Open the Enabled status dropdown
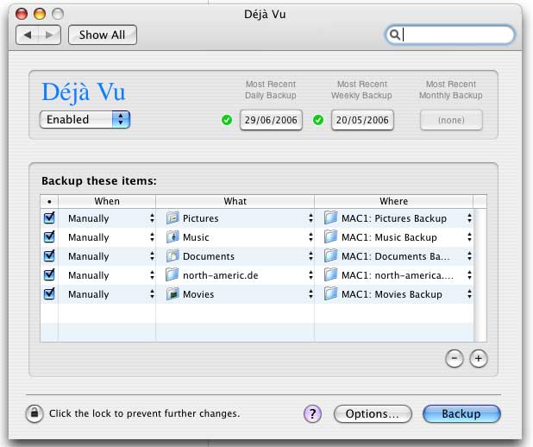The image size is (533, 447). pyautogui.click(x=85, y=119)
